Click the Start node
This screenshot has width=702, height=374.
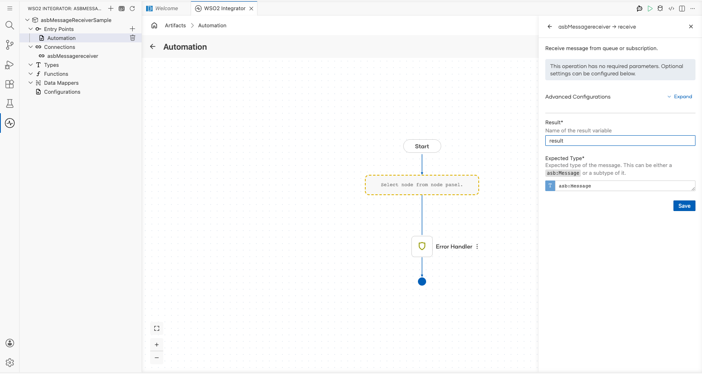click(422, 146)
